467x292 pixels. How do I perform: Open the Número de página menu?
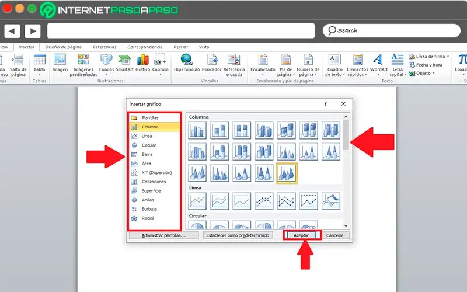point(308,65)
